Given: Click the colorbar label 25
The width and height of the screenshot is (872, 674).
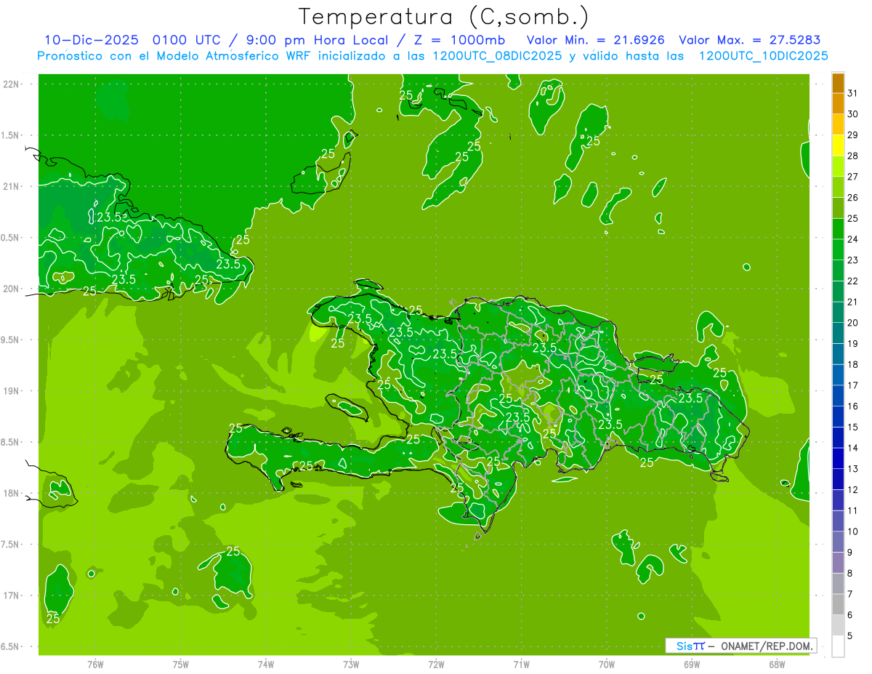Looking at the screenshot, I should (x=852, y=218).
